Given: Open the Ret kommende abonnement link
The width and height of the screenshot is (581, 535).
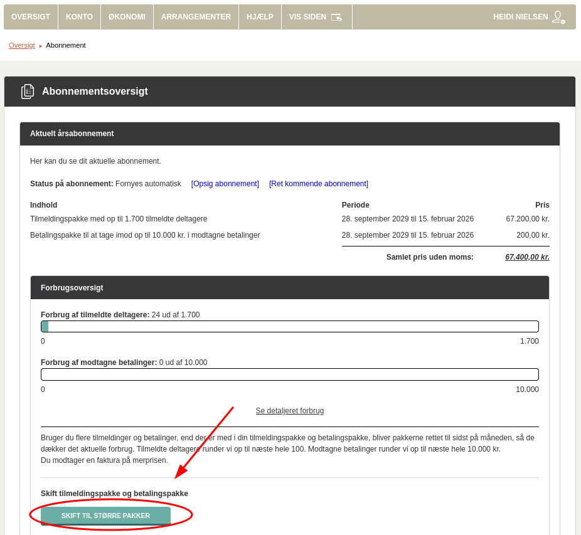Looking at the screenshot, I should point(319,184).
